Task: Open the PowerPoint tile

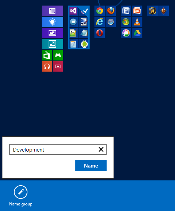Action: click(x=137, y=11)
